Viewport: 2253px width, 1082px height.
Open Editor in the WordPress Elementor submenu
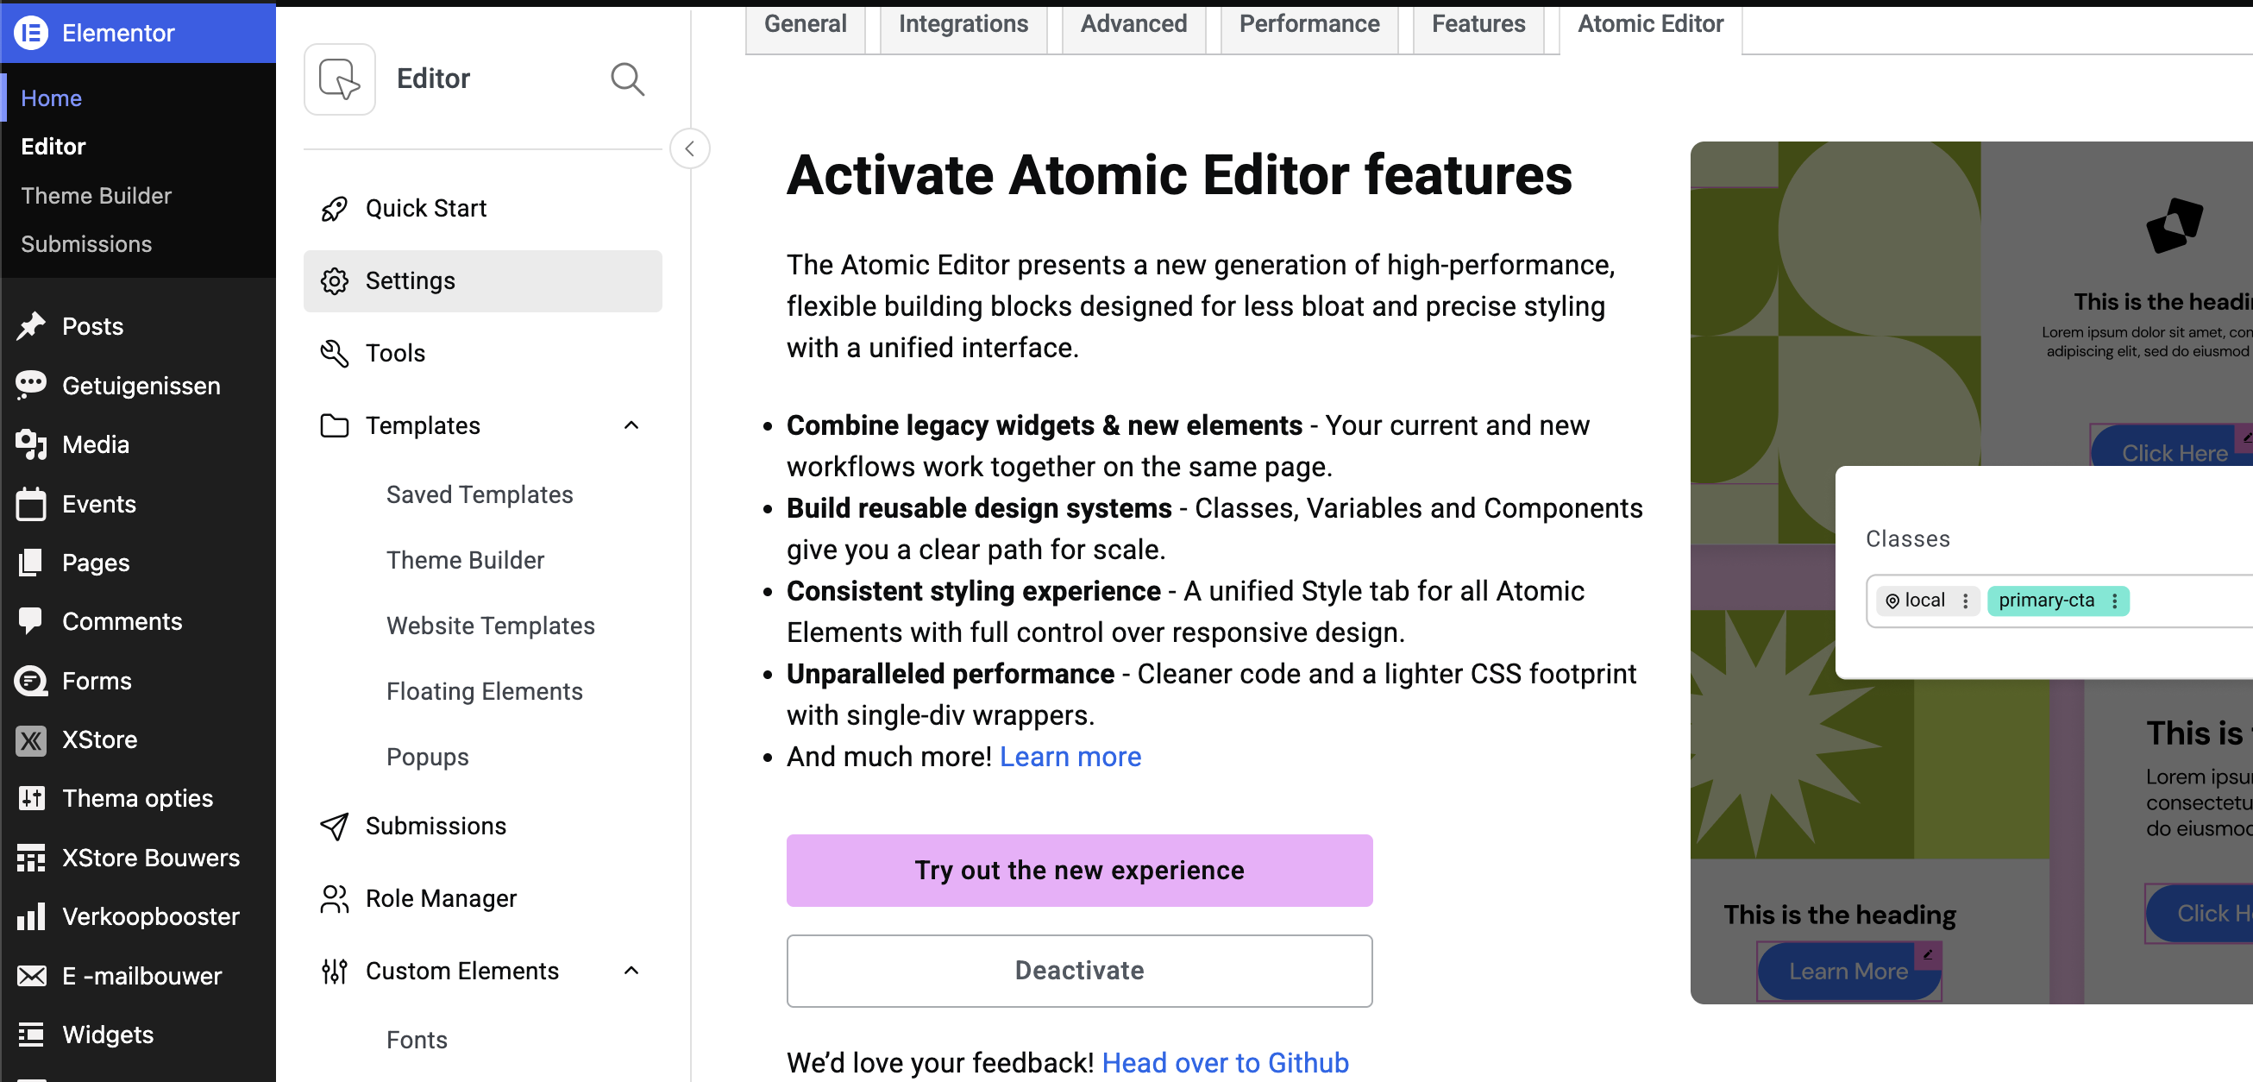point(53,147)
